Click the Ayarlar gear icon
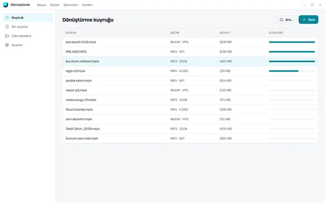 coord(7,45)
